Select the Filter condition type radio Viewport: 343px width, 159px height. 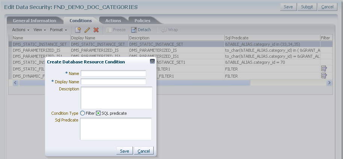[x=83, y=113]
